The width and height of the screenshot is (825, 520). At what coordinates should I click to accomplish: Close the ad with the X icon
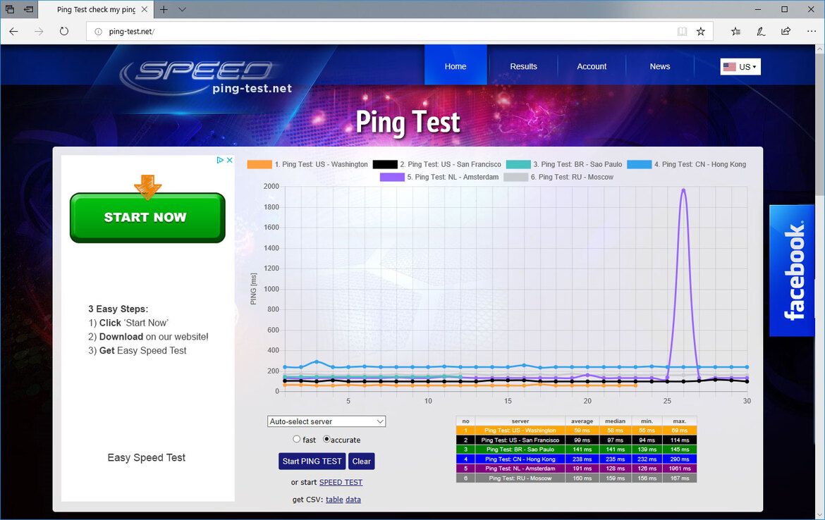pyautogui.click(x=229, y=161)
